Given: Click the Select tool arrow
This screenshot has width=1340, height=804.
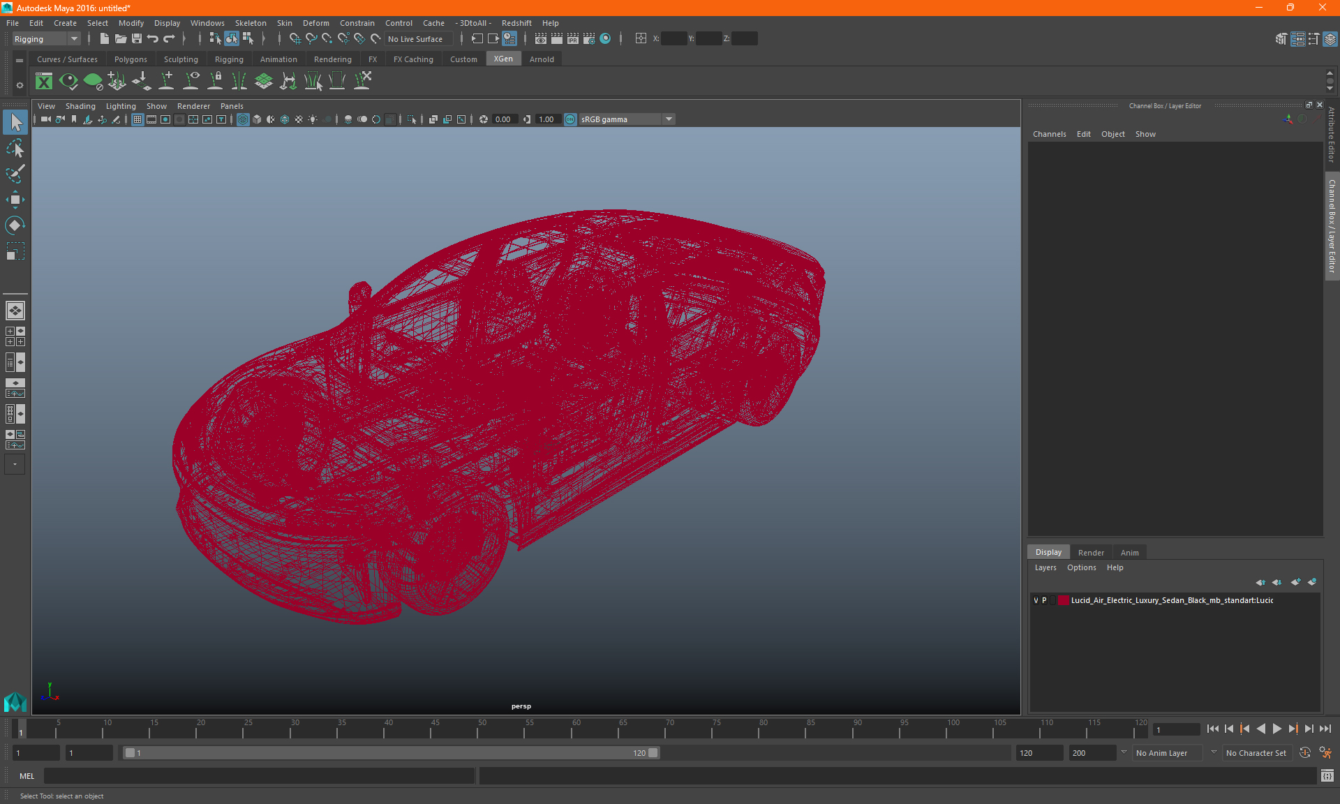Looking at the screenshot, I should click(x=15, y=122).
